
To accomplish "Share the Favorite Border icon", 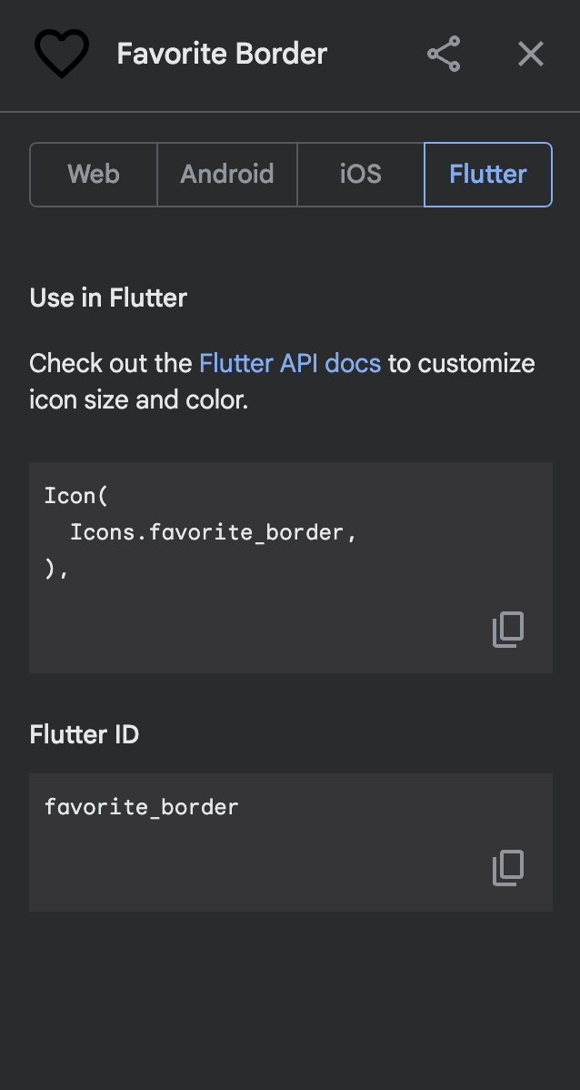I will [x=444, y=54].
